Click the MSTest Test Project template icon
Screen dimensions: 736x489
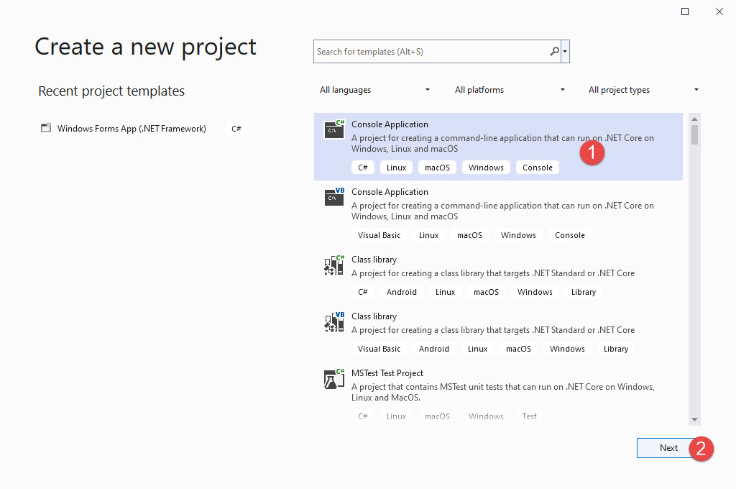point(333,379)
